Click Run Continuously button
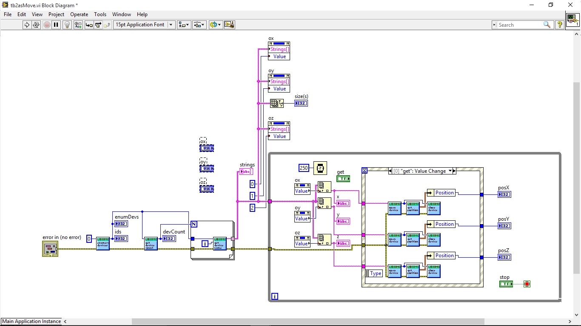This screenshot has height=326, width=581. coord(36,25)
